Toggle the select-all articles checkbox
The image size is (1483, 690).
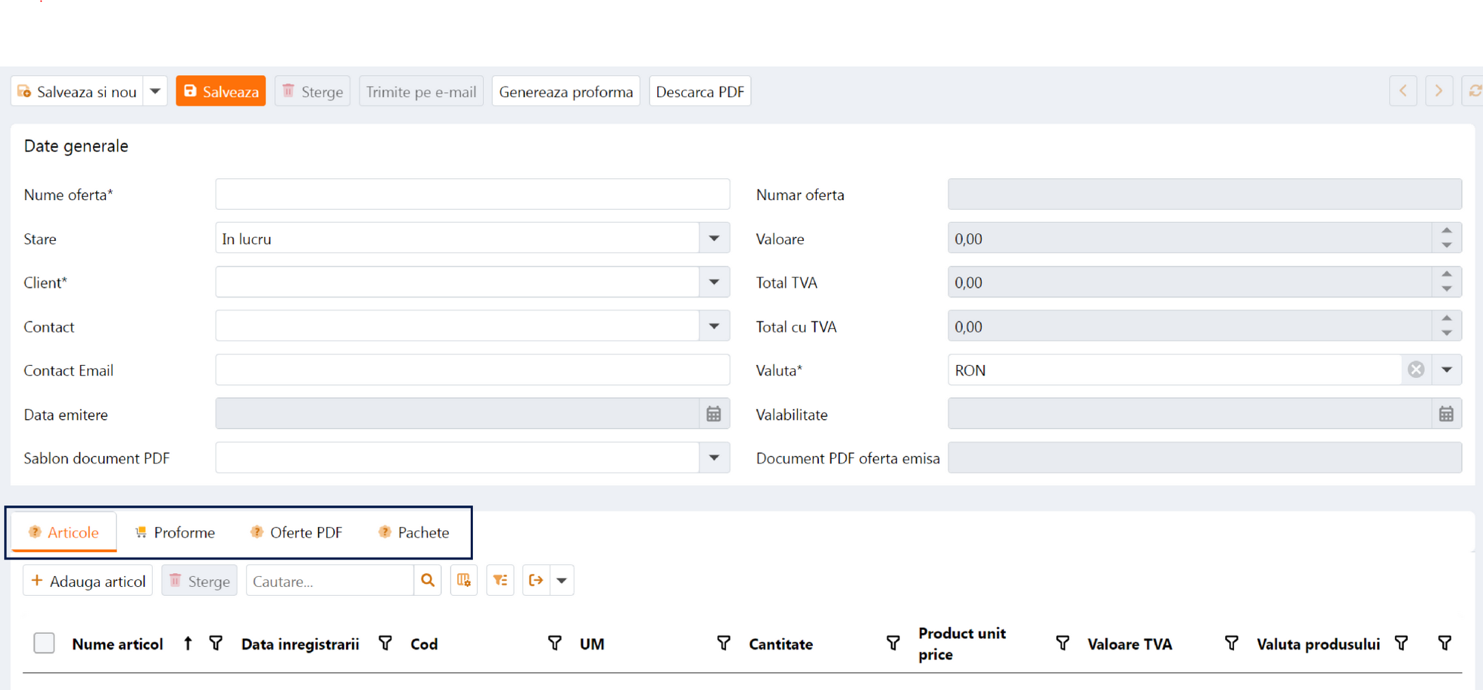tap(44, 643)
